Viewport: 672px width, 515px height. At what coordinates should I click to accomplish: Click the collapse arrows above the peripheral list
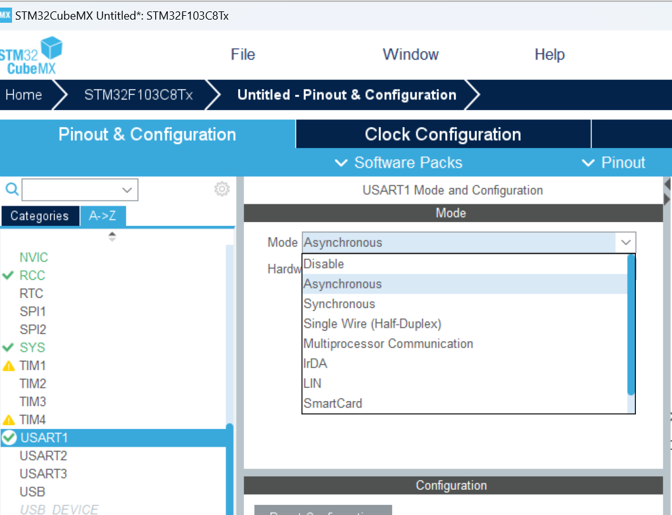[x=112, y=237]
